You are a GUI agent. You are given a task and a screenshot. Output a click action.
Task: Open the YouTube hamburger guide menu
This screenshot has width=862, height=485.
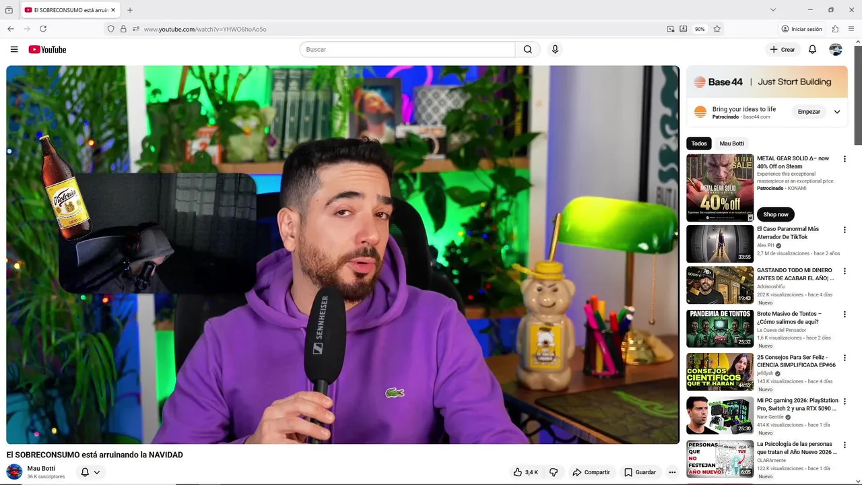point(14,49)
